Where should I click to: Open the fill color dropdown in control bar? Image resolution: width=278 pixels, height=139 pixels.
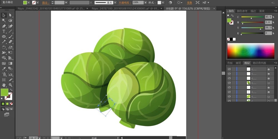[29, 2]
